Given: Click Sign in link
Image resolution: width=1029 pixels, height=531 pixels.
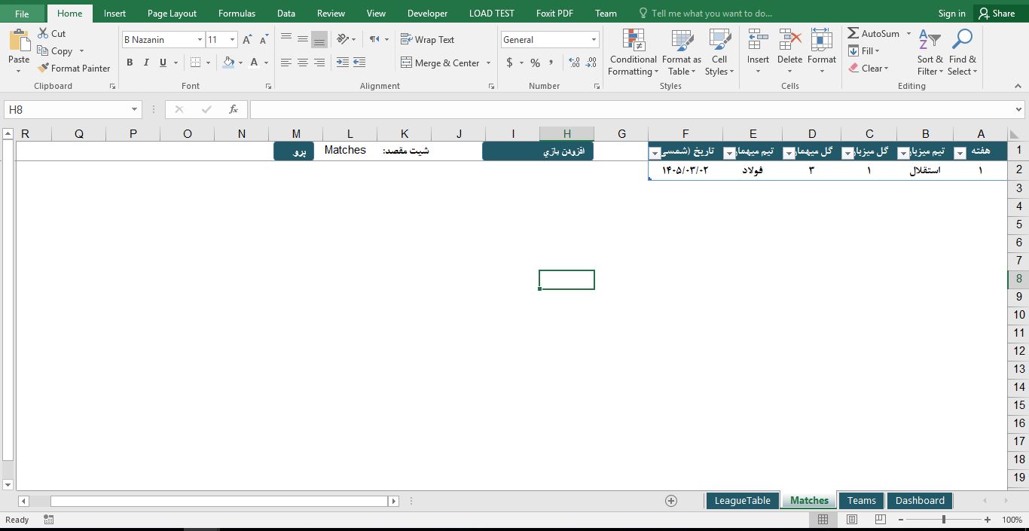Looking at the screenshot, I should [951, 13].
